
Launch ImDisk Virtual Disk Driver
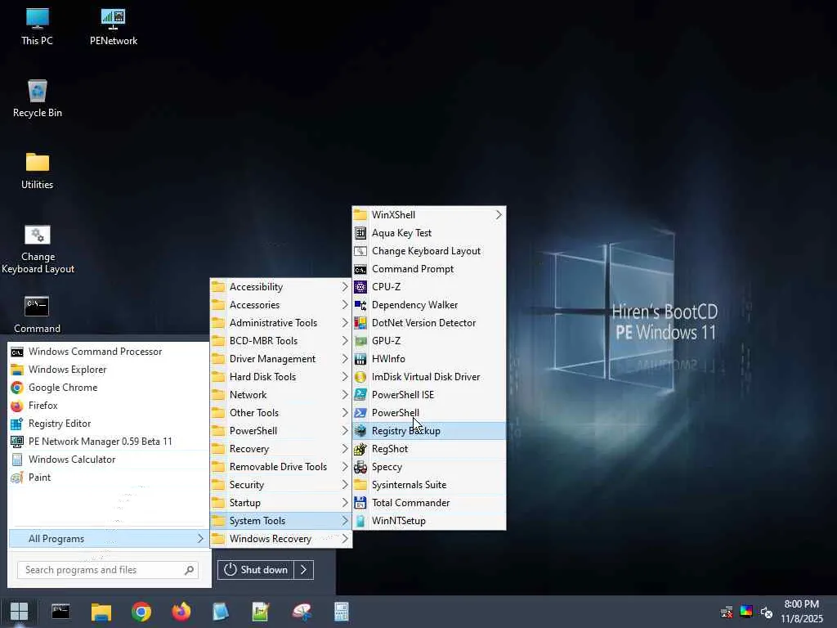point(428,376)
